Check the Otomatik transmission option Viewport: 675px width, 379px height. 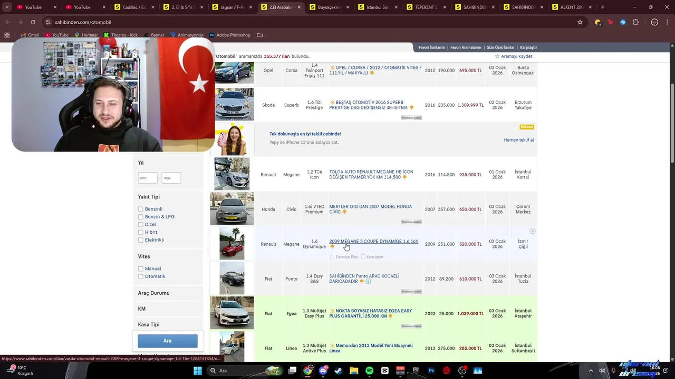coord(141,276)
